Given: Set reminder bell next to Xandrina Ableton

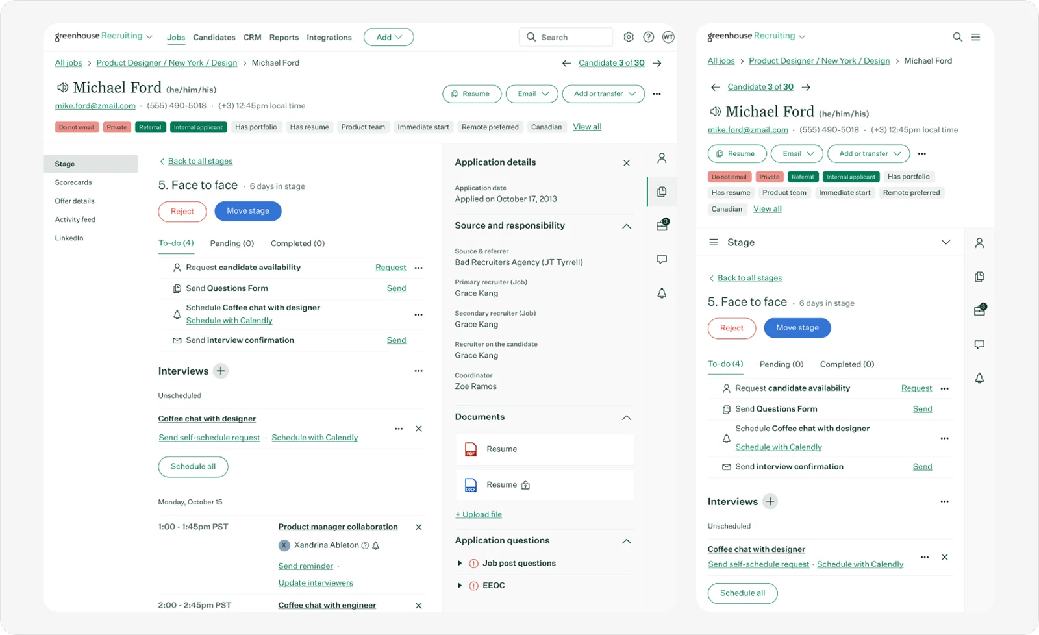Looking at the screenshot, I should (377, 545).
